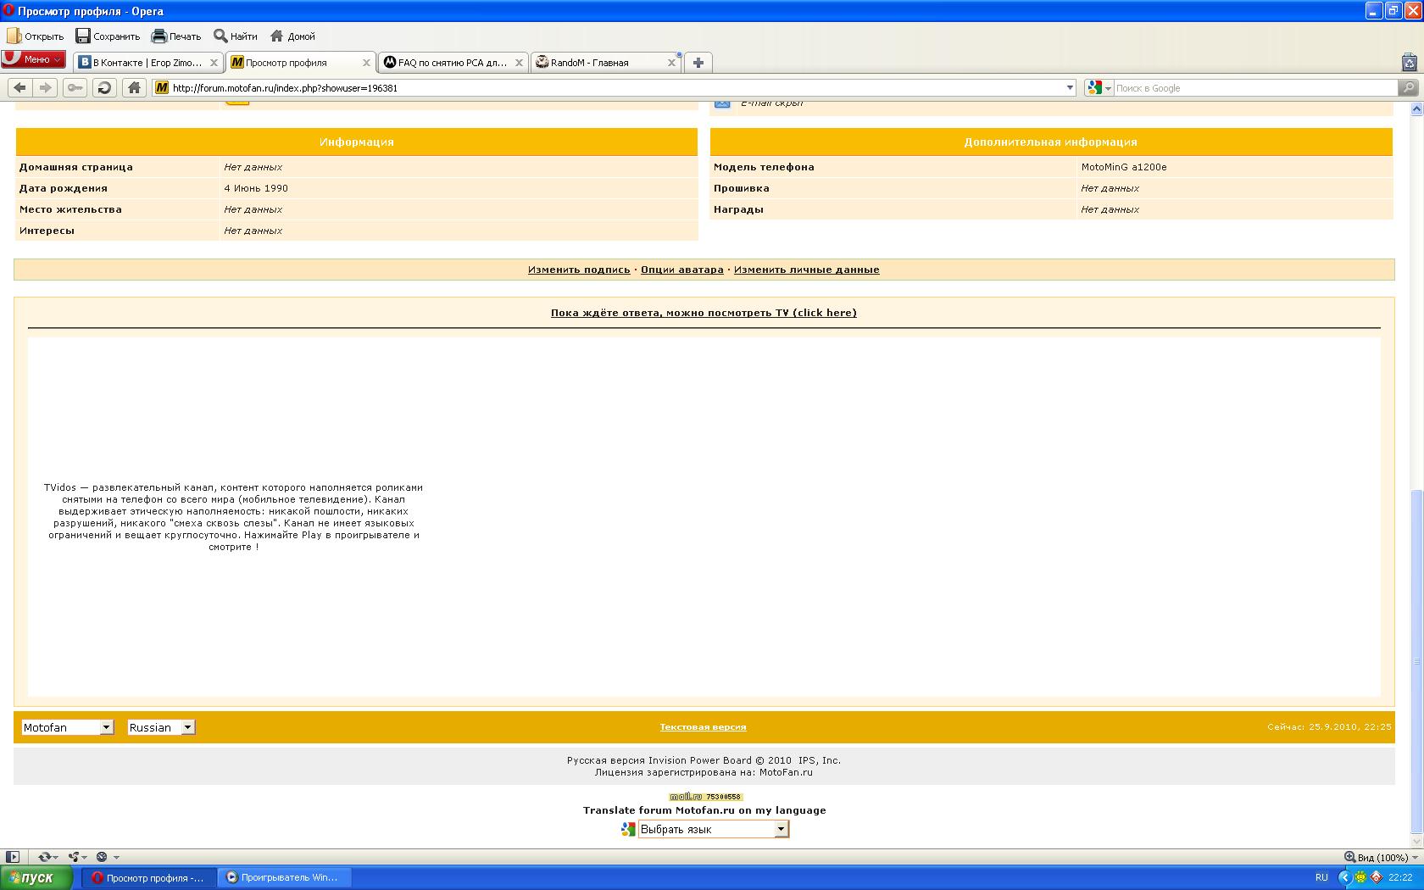Close the RandoM - Главная tab

point(672,63)
